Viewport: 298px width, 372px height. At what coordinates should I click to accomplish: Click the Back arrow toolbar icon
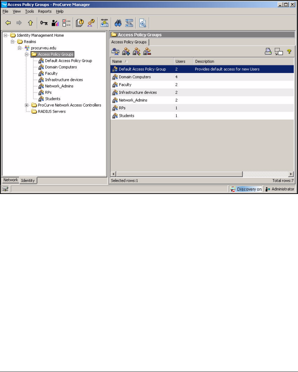coord(8,23)
